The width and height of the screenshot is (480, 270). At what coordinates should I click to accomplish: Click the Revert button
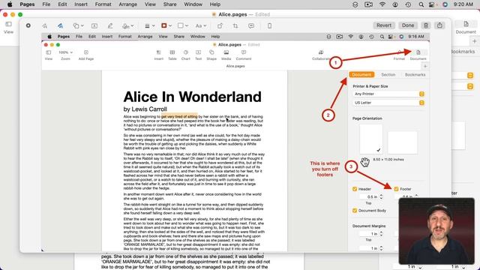tap(384, 25)
